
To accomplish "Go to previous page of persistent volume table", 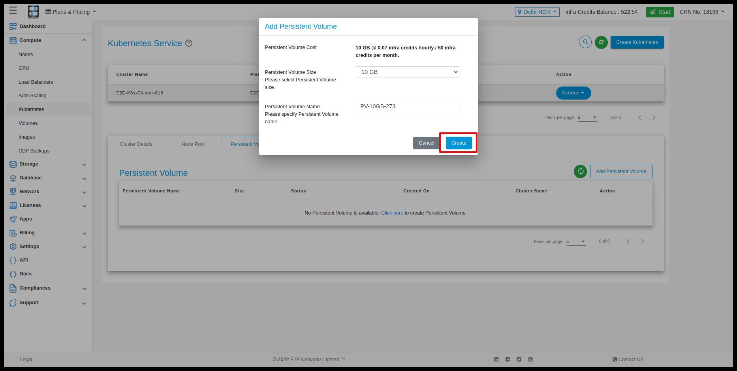I will [x=628, y=241].
